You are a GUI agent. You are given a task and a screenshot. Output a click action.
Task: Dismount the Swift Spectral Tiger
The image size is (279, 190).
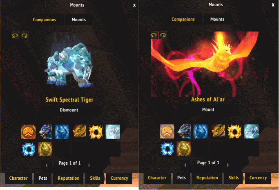pos(69,110)
